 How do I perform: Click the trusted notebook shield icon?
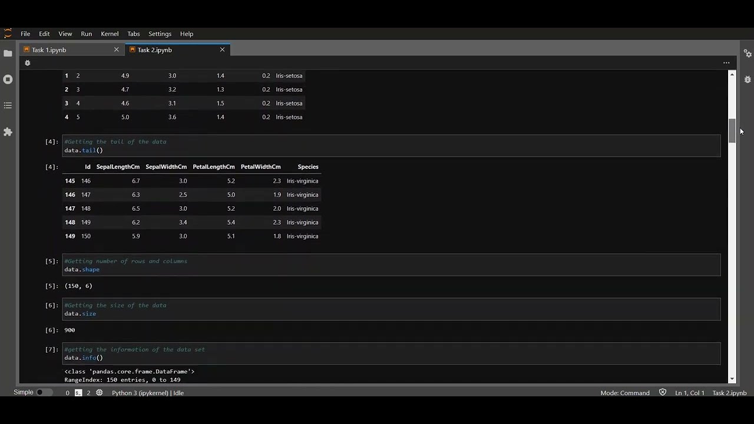tap(663, 393)
